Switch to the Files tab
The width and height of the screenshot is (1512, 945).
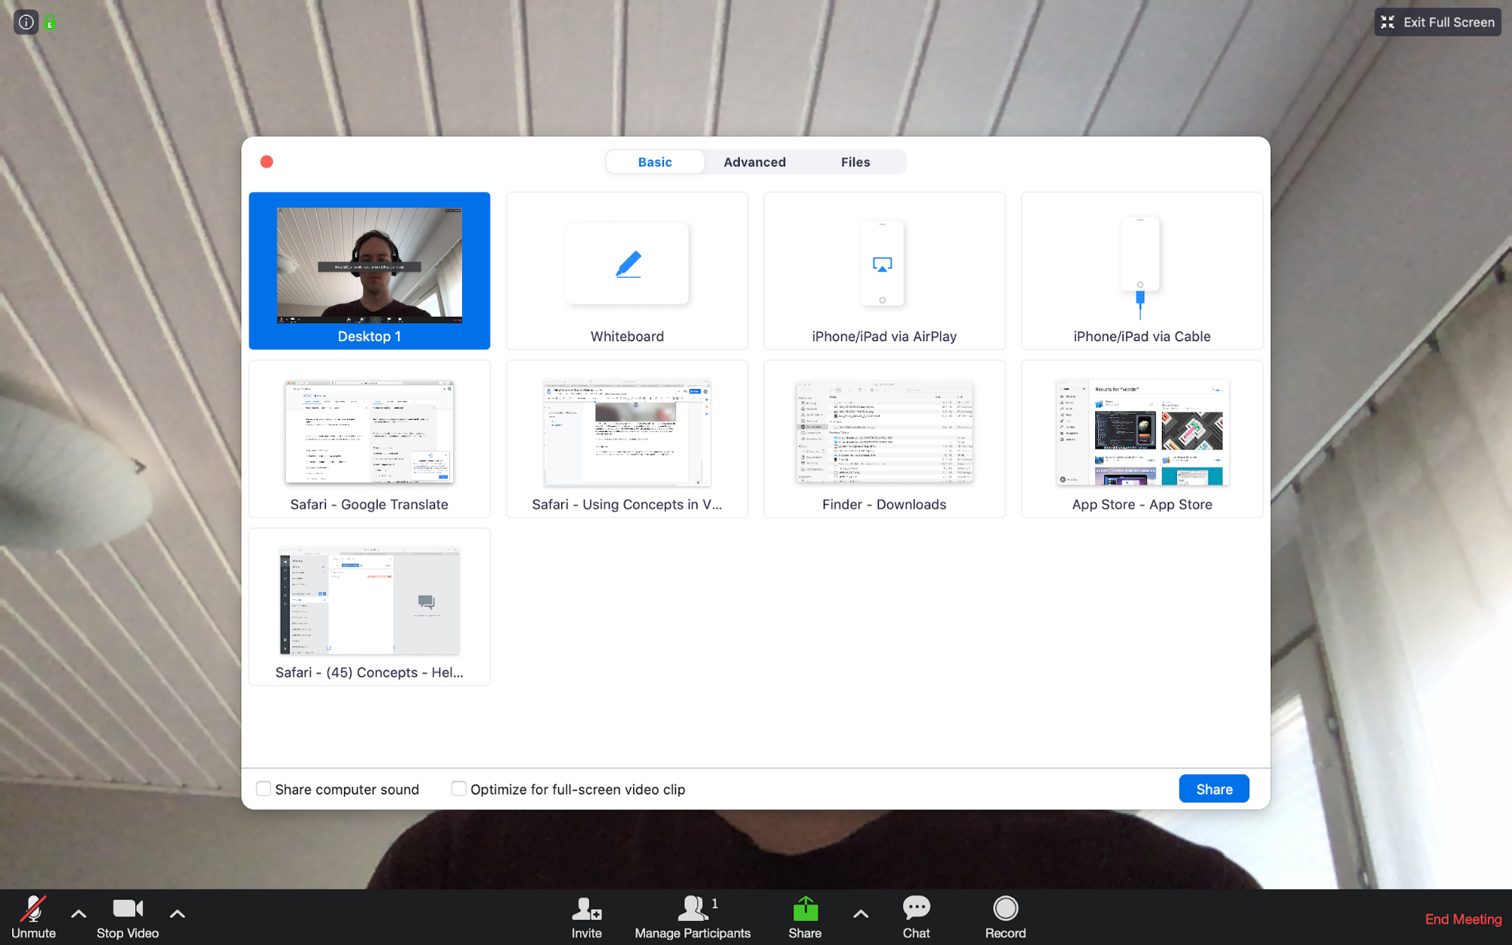pos(855,161)
